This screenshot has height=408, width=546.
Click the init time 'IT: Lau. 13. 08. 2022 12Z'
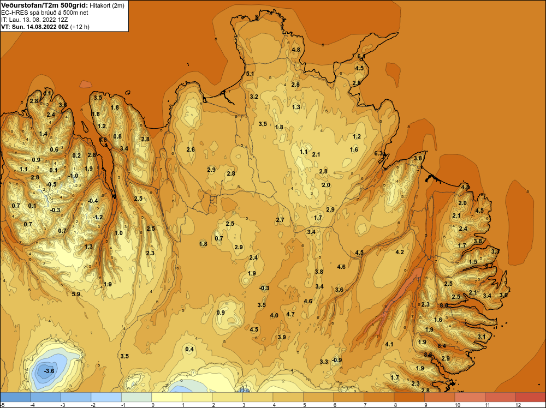(34, 20)
